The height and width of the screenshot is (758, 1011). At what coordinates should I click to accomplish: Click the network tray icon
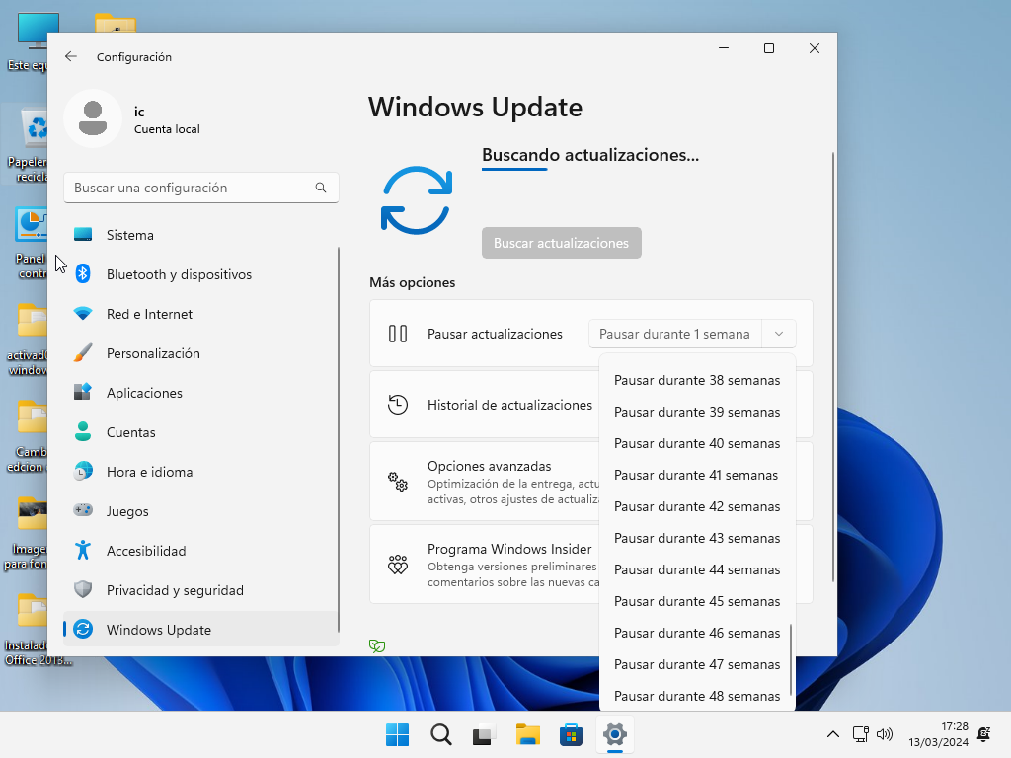(x=860, y=734)
